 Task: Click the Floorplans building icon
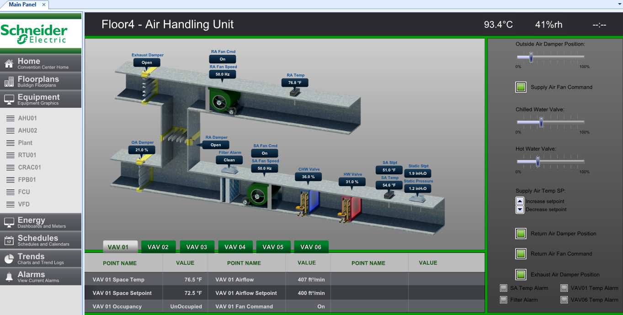pyautogui.click(x=9, y=82)
